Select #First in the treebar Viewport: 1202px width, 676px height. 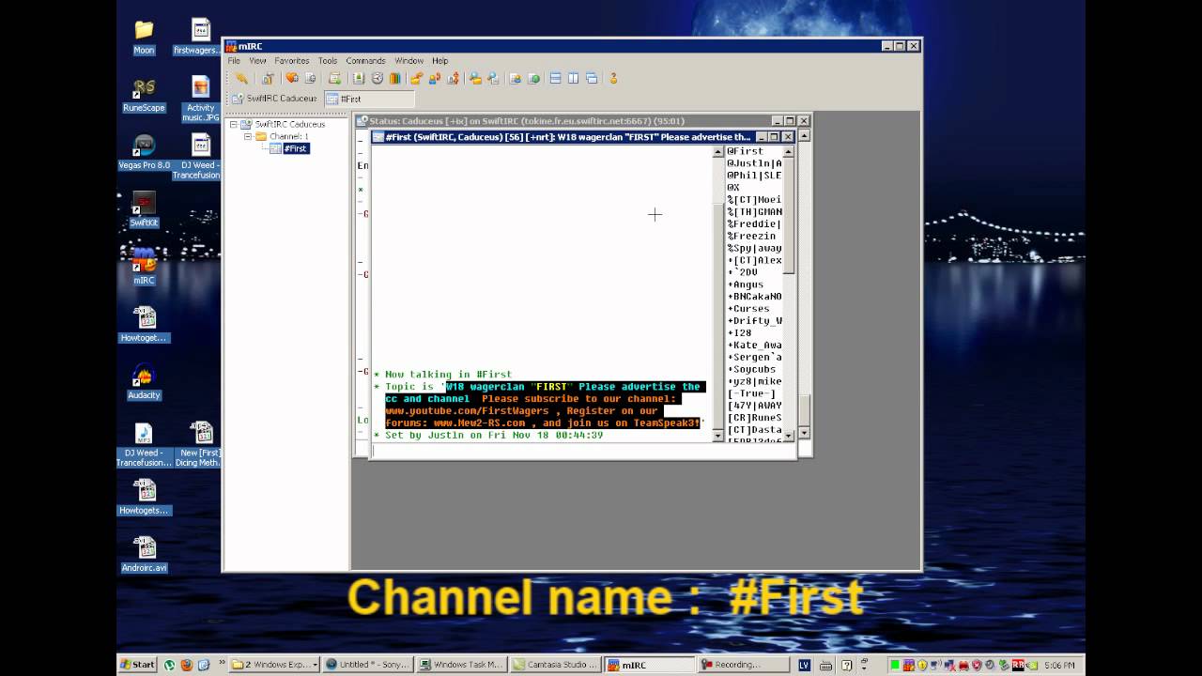pos(295,148)
